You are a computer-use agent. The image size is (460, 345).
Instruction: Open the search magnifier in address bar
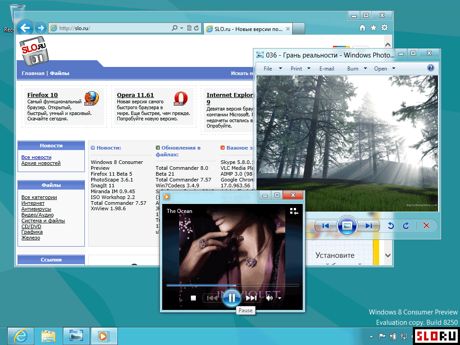(174, 28)
